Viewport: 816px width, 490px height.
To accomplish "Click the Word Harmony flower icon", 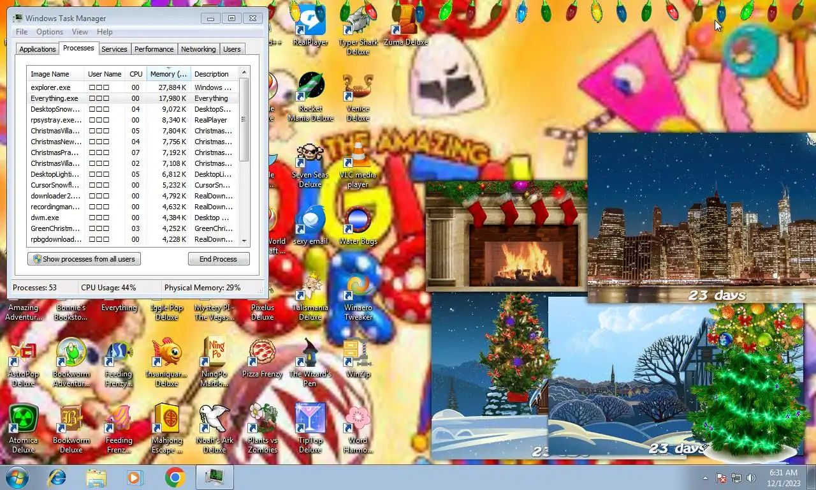I will pos(358,429).
